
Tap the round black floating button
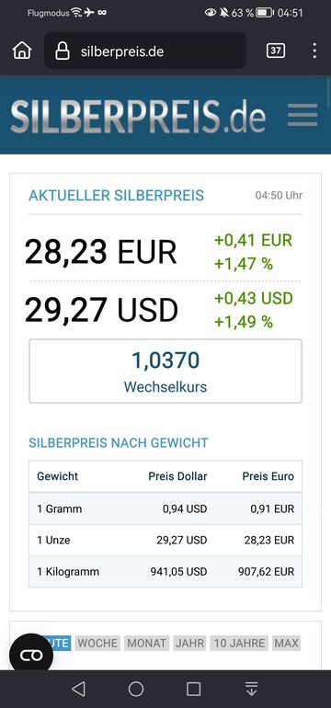31,656
